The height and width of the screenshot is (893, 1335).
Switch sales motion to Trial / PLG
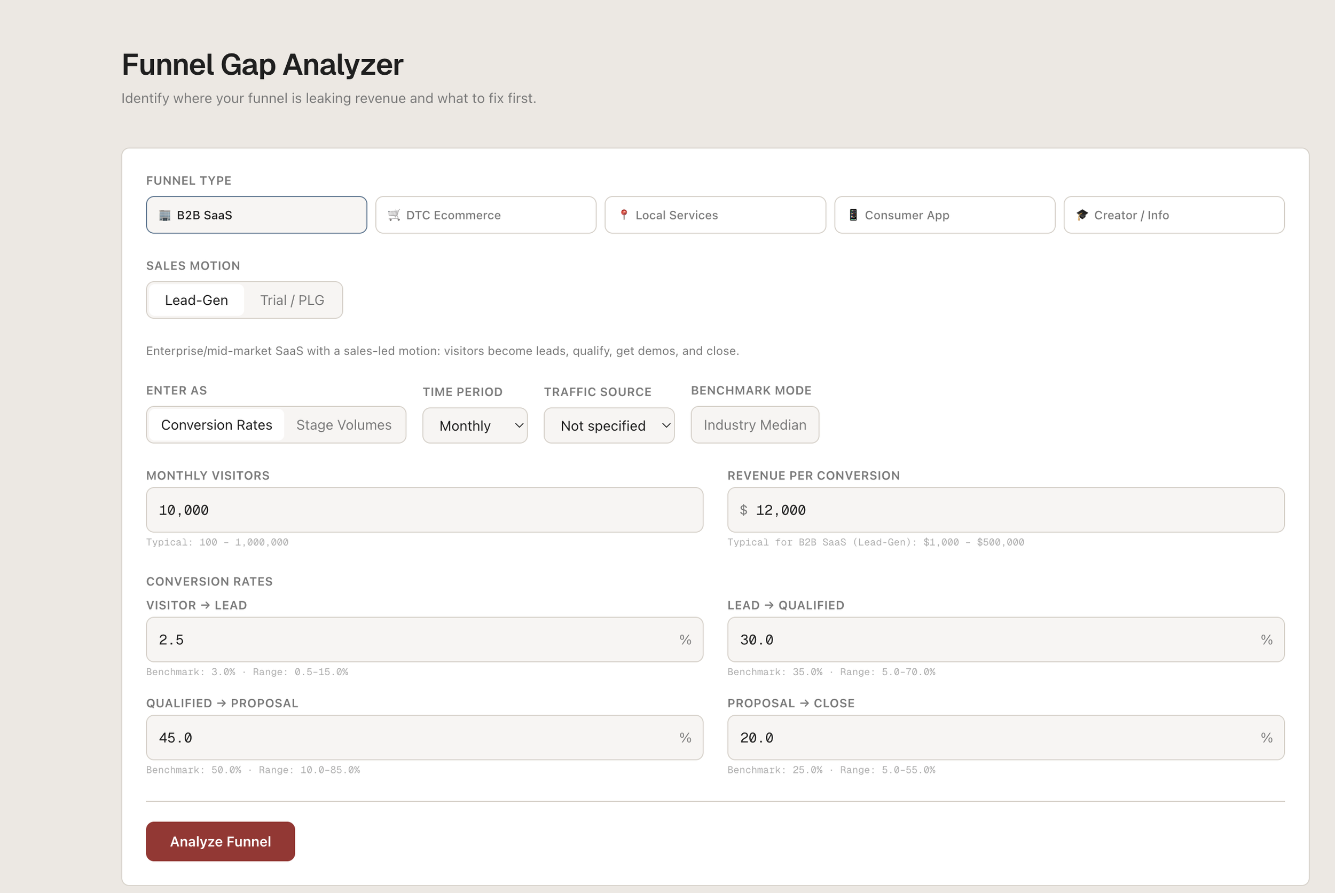tap(292, 300)
